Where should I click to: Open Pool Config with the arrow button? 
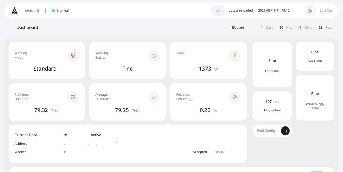click(x=285, y=131)
